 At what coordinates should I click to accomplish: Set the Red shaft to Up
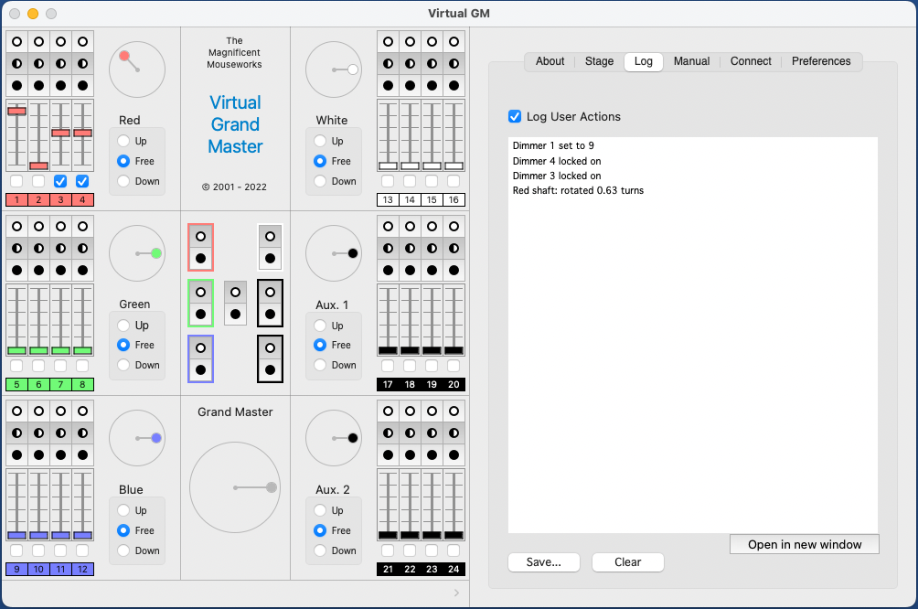123,141
